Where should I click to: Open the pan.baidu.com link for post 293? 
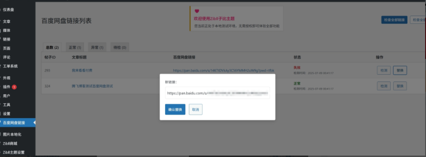click(224, 70)
